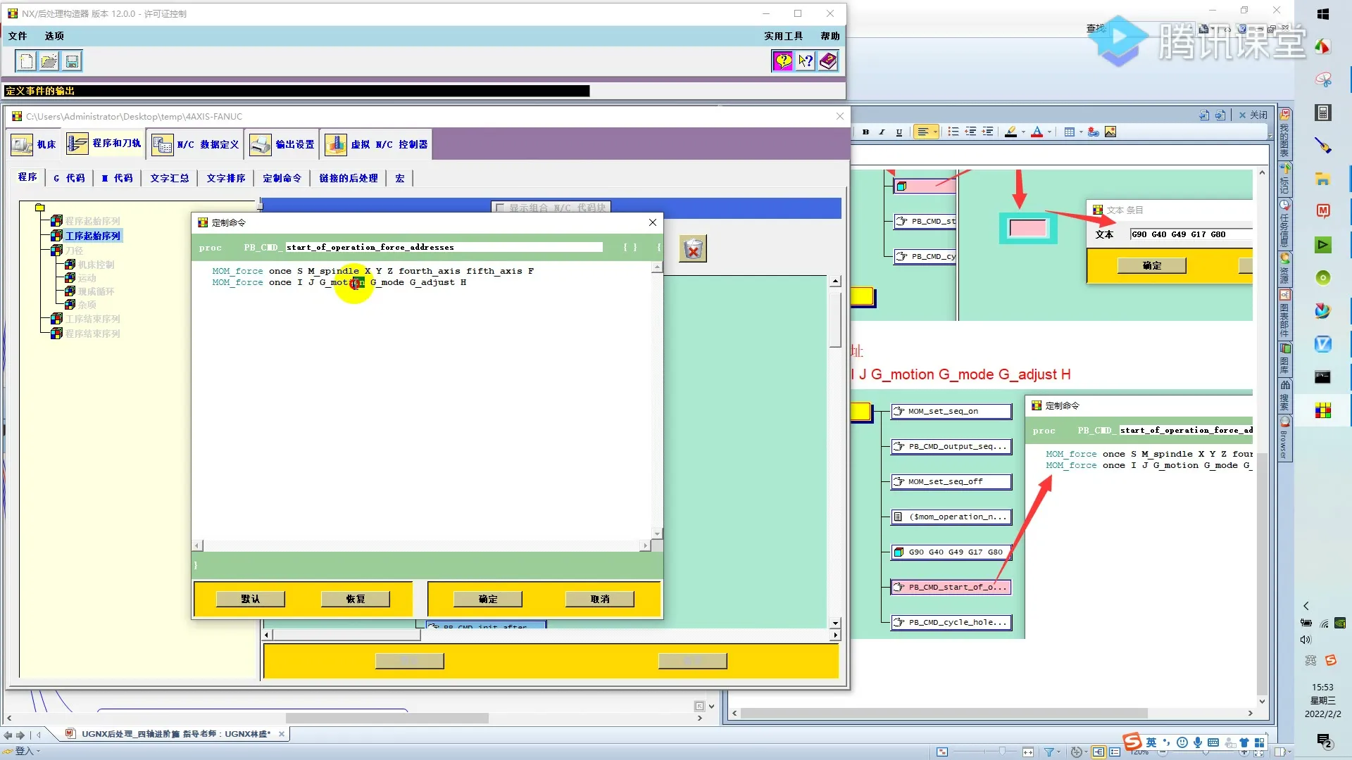Open the insert table dropdown arrow
1352x760 pixels.
pos(1081,132)
